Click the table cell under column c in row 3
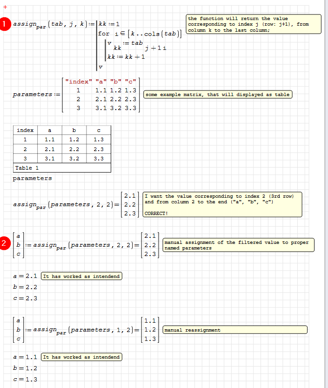 tap(99, 159)
